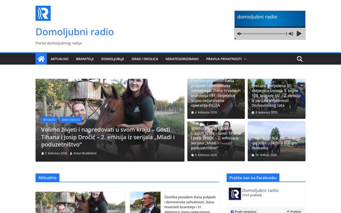The image size is (341, 213).
Task: Click the Facebook widget profile logo
Action: click(x=234, y=194)
